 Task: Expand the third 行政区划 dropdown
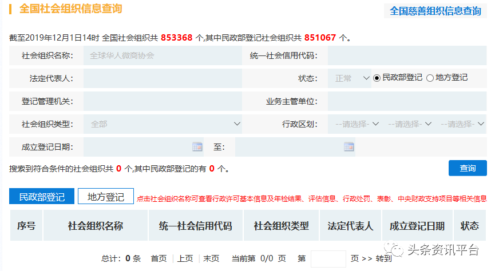pyautogui.click(x=462, y=124)
